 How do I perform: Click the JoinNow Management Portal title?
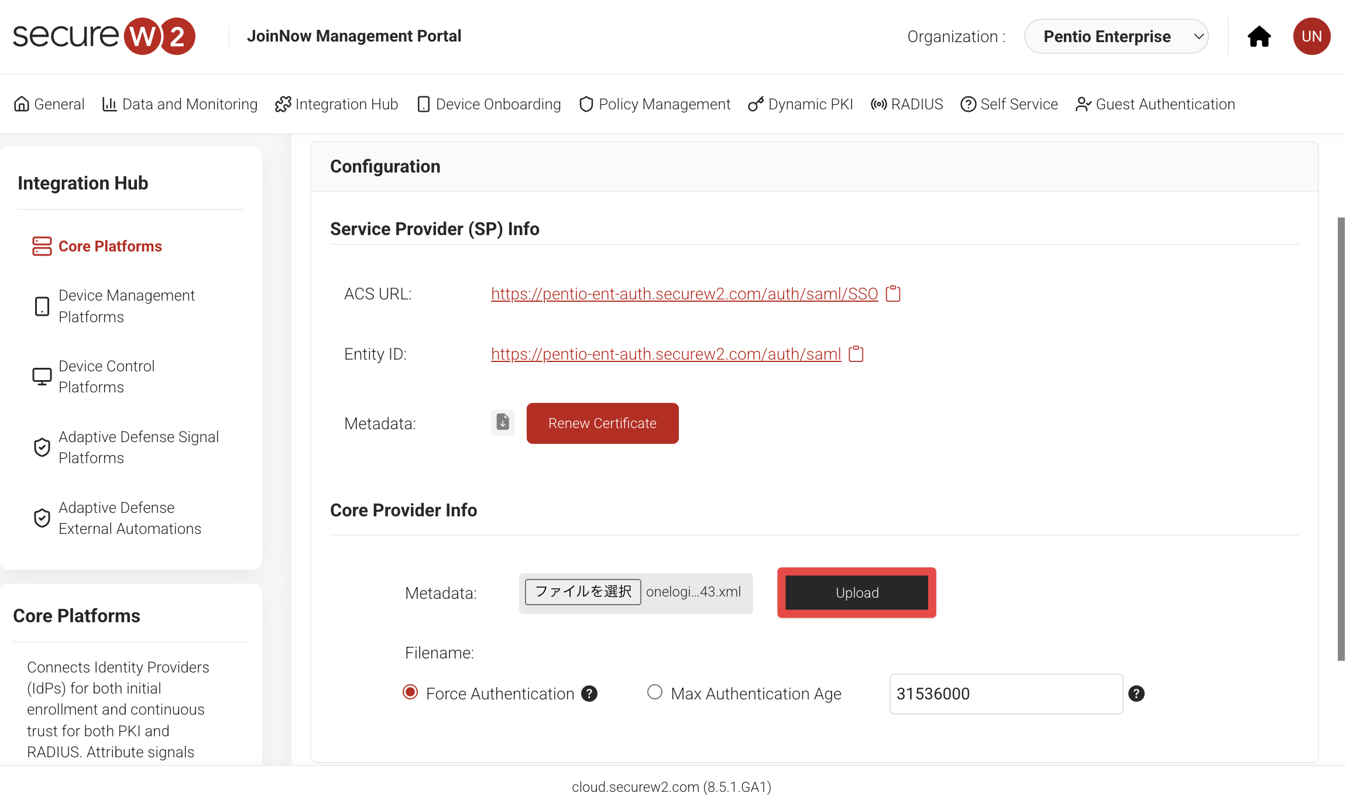tap(354, 36)
